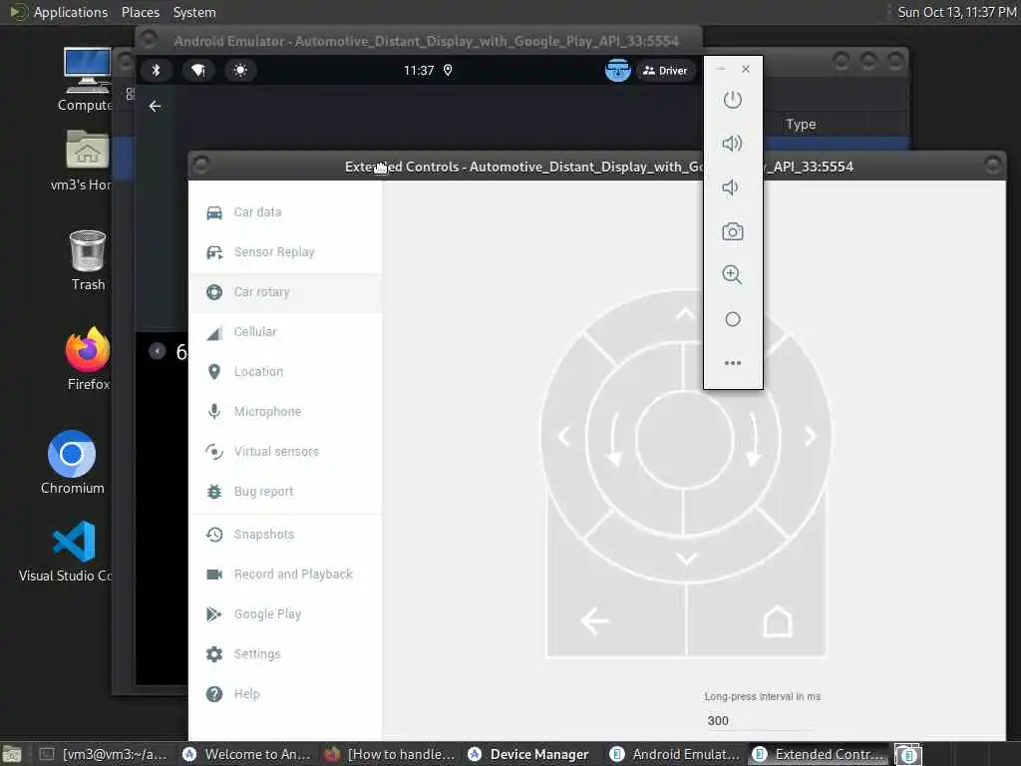Image resolution: width=1021 pixels, height=766 pixels.
Task: Activate the zoom magnifier icon
Action: (733, 275)
